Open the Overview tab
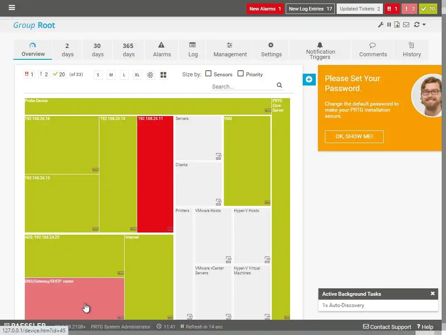The width and height of the screenshot is (446, 335). pos(33,50)
